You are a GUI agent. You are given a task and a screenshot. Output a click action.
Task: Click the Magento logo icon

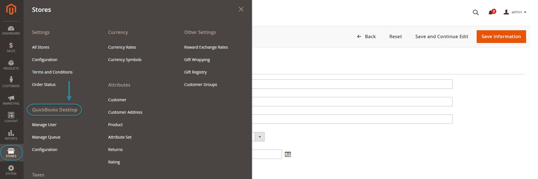pos(11,9)
